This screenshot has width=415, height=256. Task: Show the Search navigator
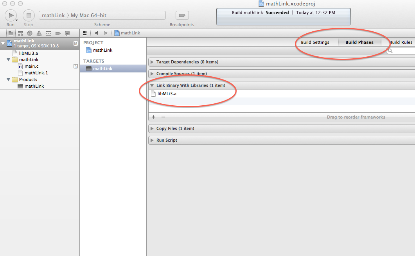pos(30,33)
